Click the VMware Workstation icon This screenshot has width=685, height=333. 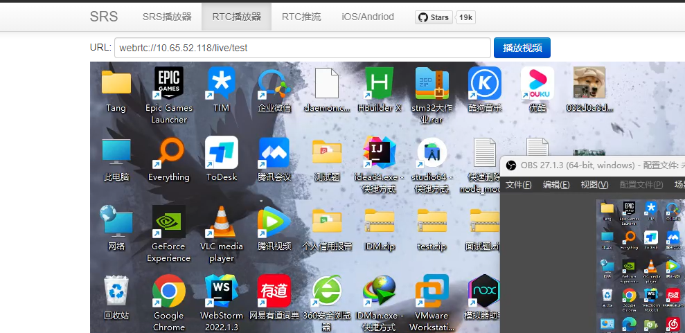click(x=432, y=291)
